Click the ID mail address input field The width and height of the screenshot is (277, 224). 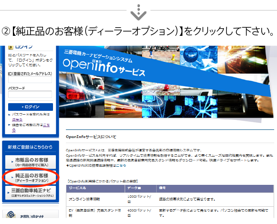tap(30, 80)
